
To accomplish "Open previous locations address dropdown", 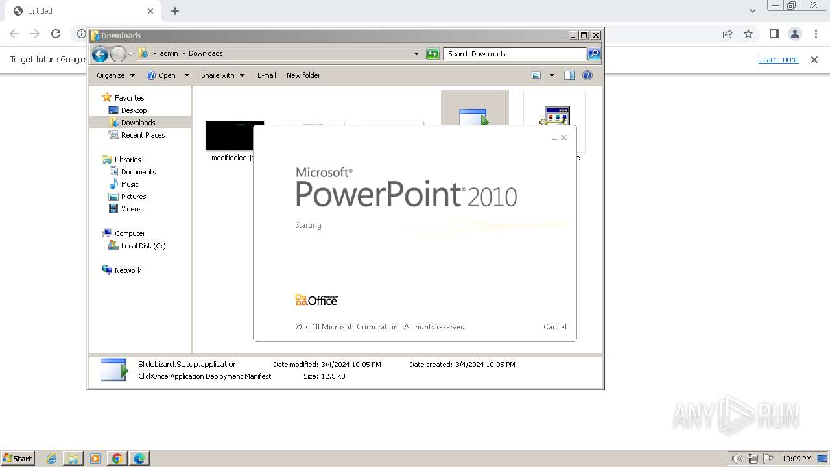I will point(416,54).
